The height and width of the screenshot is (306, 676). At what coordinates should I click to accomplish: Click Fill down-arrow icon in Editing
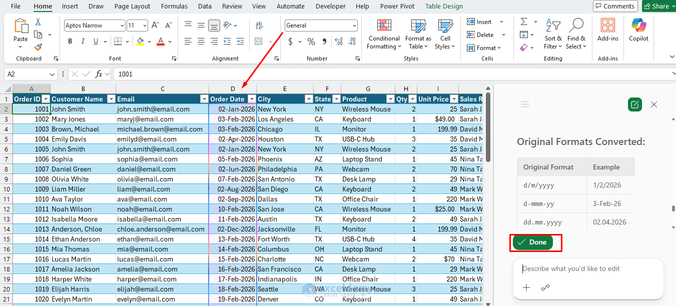coord(524,34)
